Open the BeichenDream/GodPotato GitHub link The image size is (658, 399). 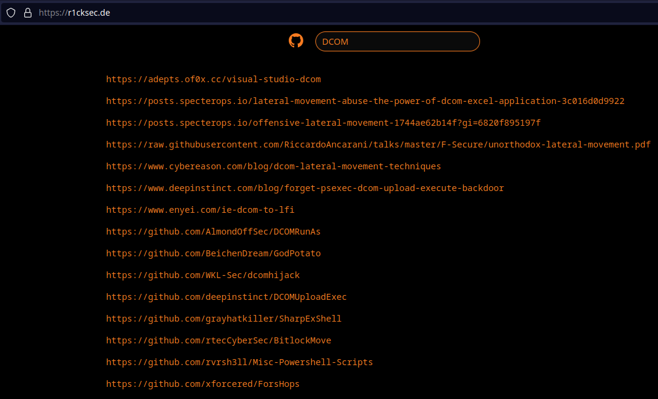click(x=213, y=253)
